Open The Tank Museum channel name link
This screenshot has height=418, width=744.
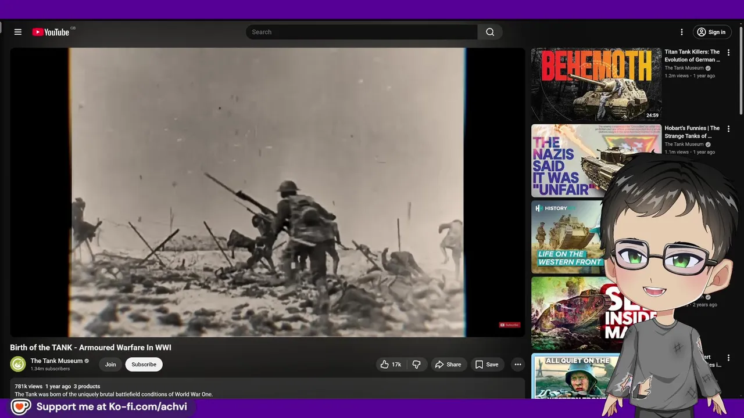click(56, 361)
